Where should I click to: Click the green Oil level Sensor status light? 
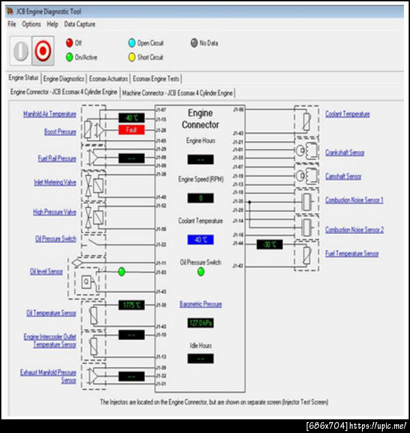[x=122, y=272]
